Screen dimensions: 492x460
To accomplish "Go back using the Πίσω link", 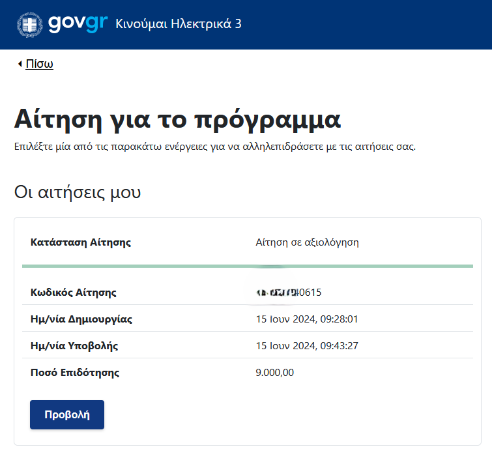I will [39, 64].
